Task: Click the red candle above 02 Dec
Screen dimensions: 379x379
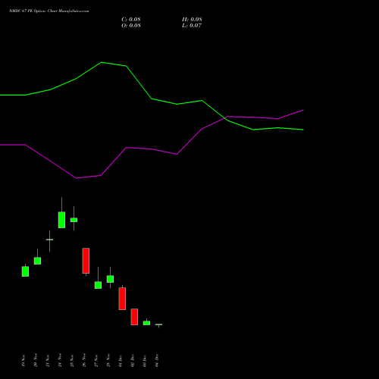Action: (x=134, y=317)
